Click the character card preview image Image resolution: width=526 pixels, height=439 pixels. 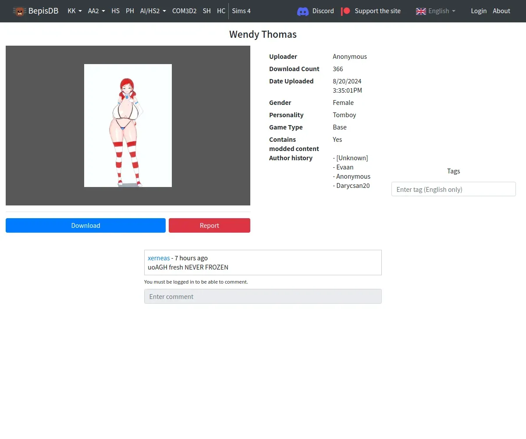click(x=128, y=126)
